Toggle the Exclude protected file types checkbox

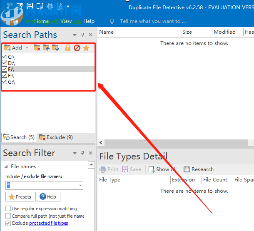pyautogui.click(x=8, y=223)
